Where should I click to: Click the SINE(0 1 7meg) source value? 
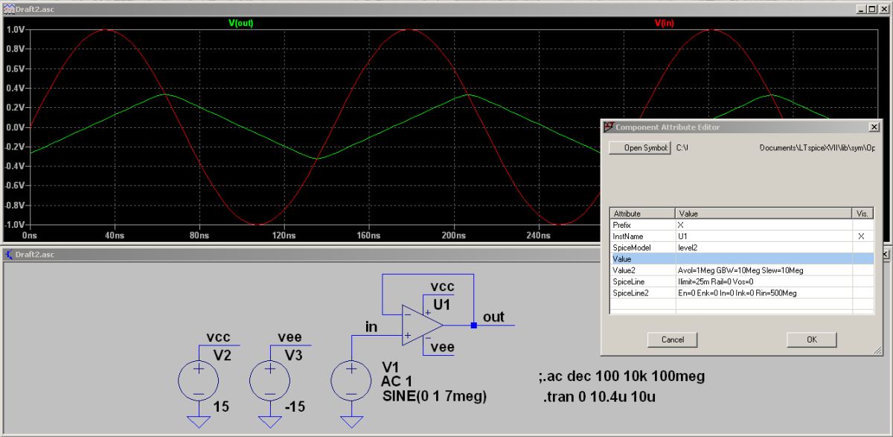pos(435,396)
